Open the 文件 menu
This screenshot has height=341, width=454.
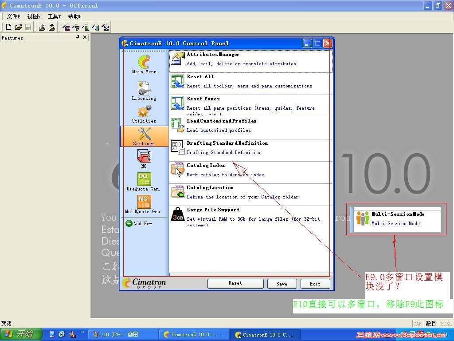[x=13, y=16]
